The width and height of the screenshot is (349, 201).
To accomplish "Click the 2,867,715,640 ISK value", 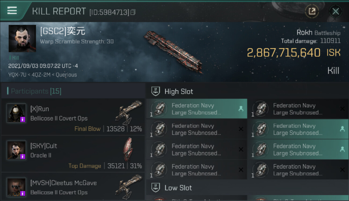I will 283,53.
